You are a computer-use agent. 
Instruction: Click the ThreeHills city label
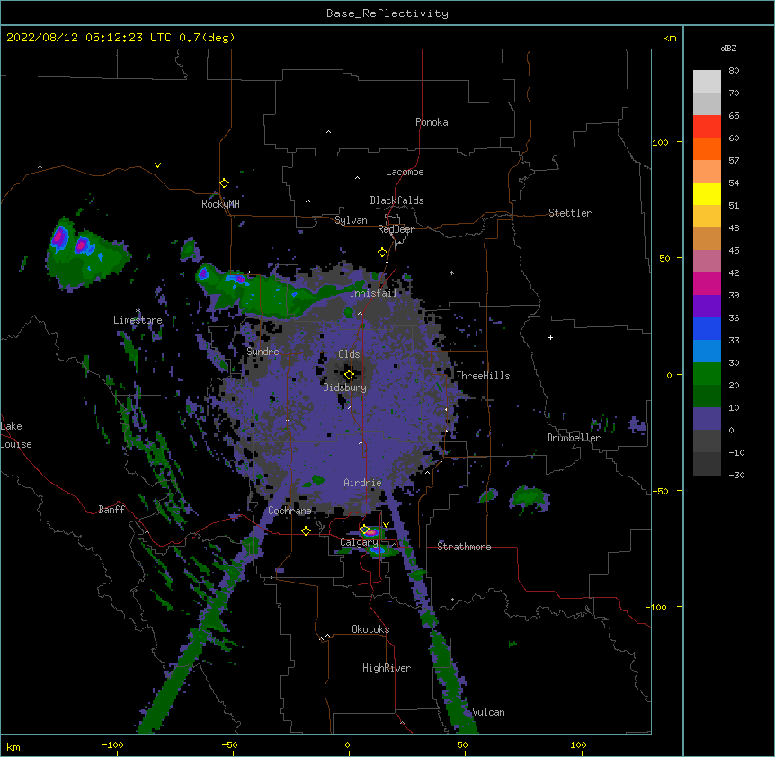(483, 376)
